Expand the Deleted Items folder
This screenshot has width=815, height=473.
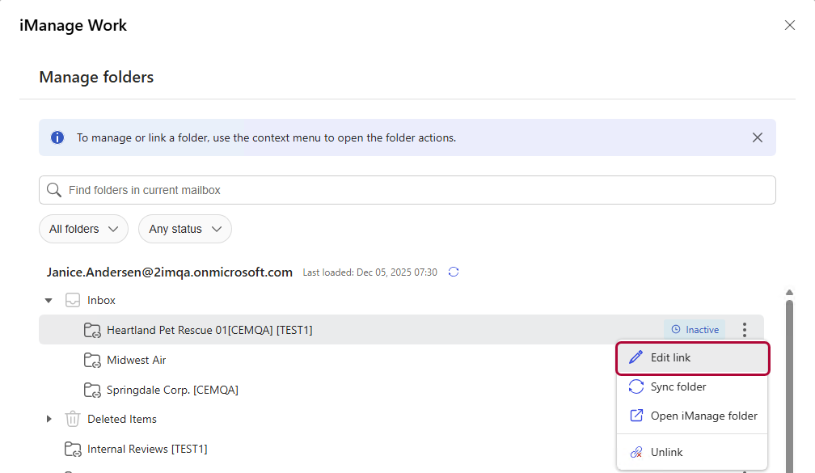pos(49,419)
